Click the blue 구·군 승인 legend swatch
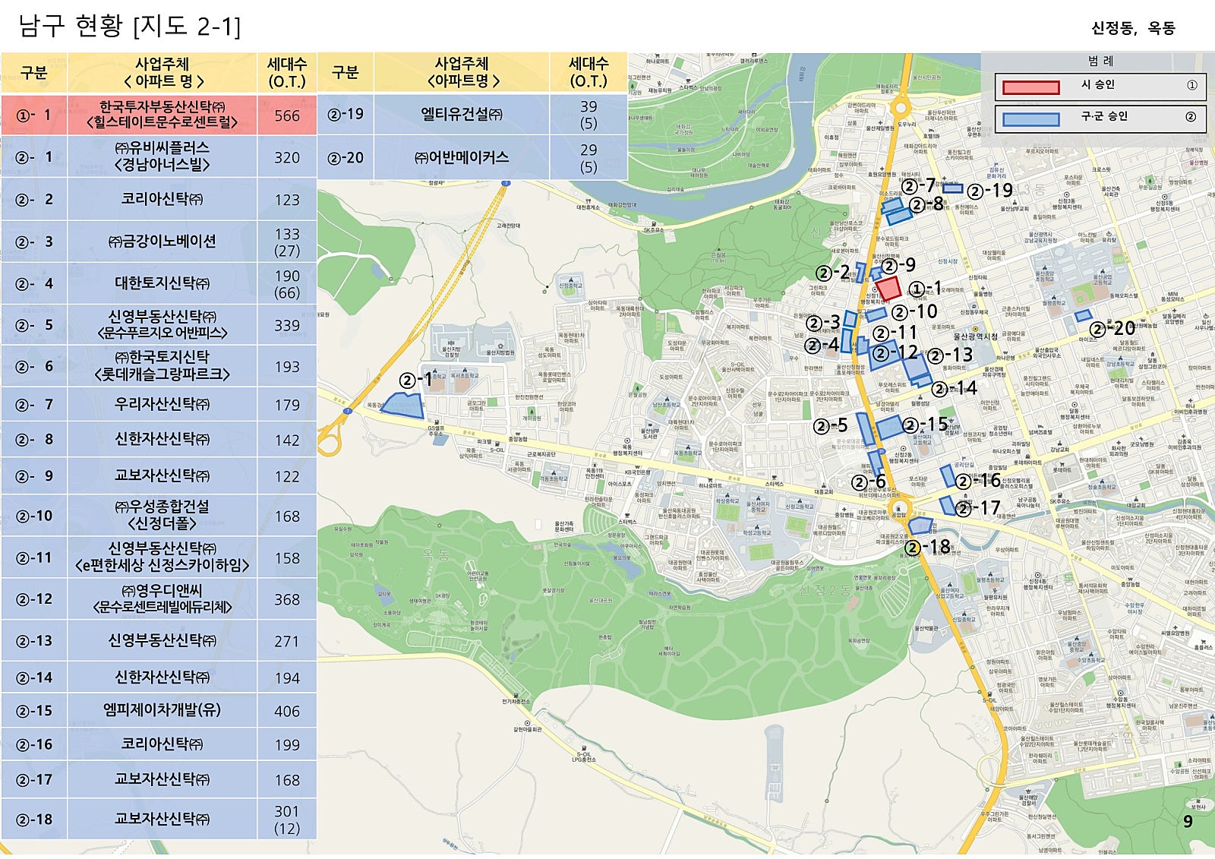The height and width of the screenshot is (859, 1215). 1030,119
